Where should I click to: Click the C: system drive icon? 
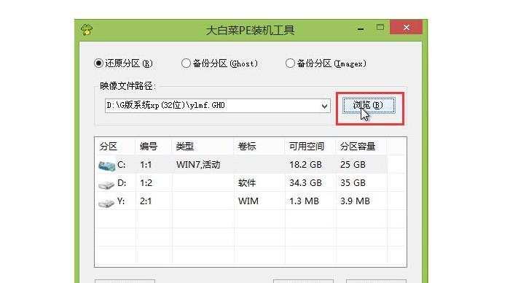tap(106, 166)
